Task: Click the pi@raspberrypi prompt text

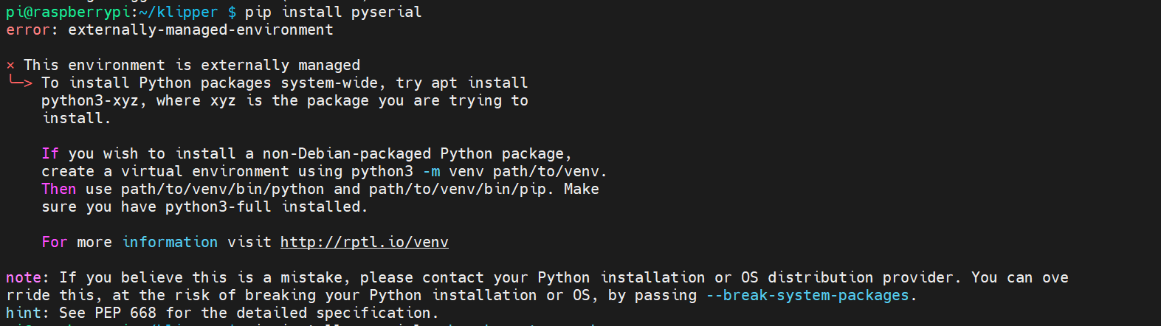Action: pos(68,13)
